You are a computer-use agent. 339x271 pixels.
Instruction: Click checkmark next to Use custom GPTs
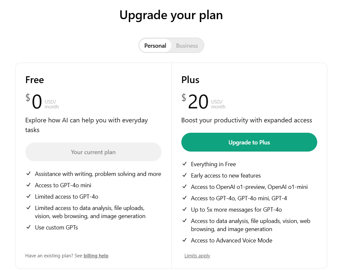29,227
